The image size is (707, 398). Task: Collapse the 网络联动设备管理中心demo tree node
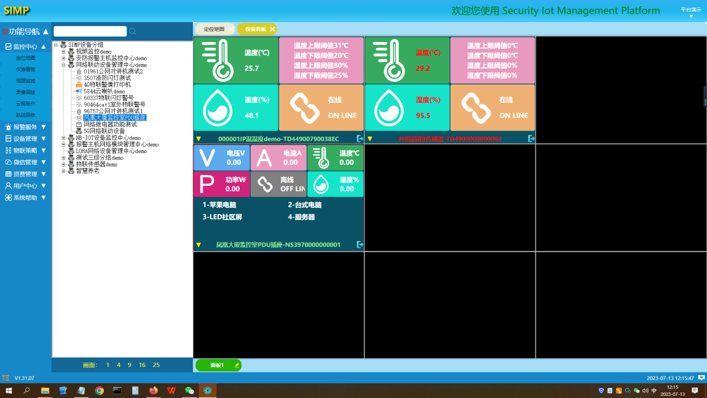click(x=64, y=65)
